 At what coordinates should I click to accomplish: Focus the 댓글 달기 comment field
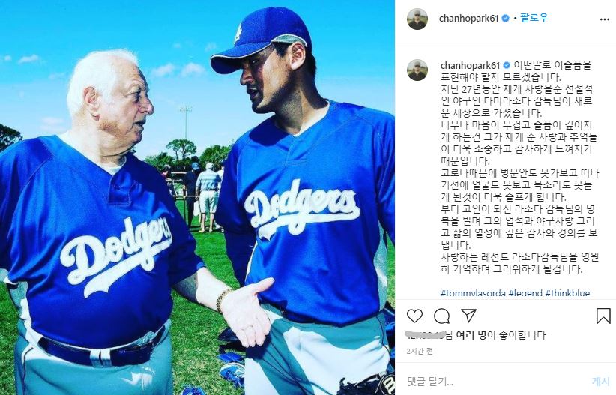coord(495,381)
